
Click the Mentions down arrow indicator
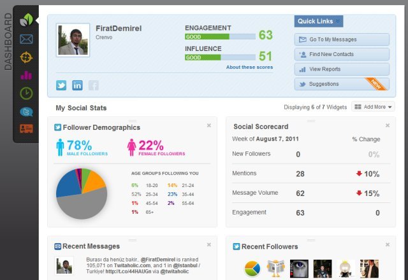pyautogui.click(x=359, y=173)
